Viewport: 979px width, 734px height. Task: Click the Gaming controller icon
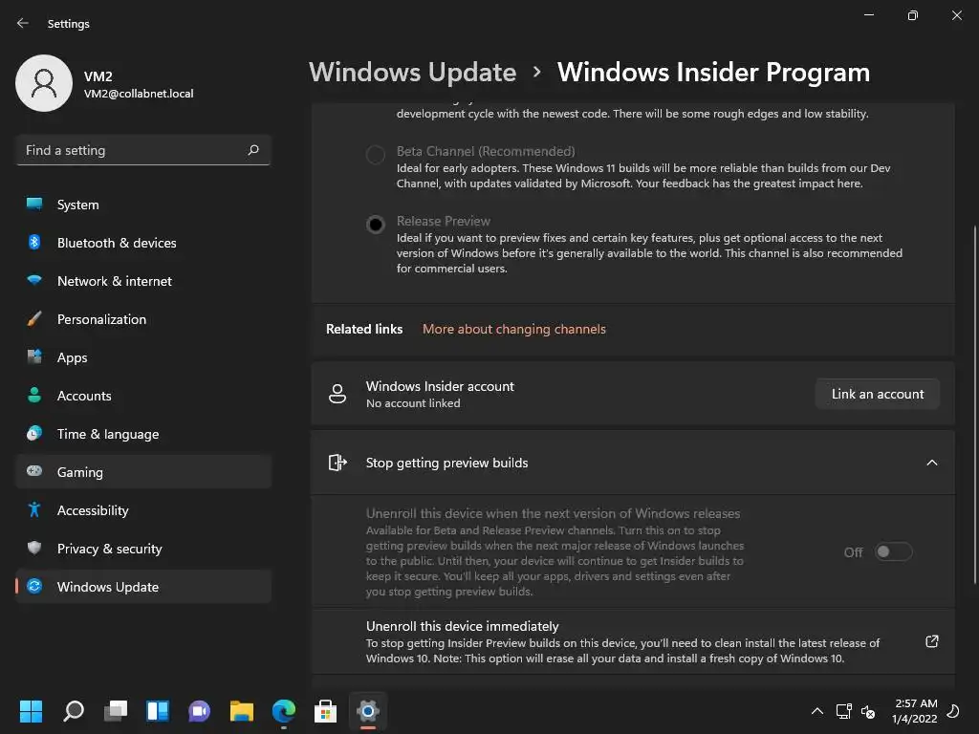pos(34,471)
